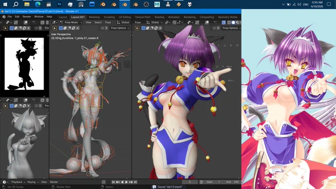Toggle gizmos in top-left silhouette viewport
Viewport: 336px width, 189px height.
16,22
